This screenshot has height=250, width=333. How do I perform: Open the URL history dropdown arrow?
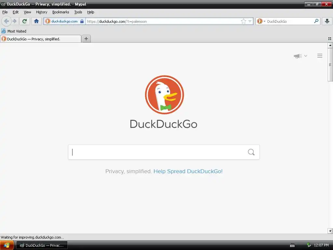[x=250, y=21]
